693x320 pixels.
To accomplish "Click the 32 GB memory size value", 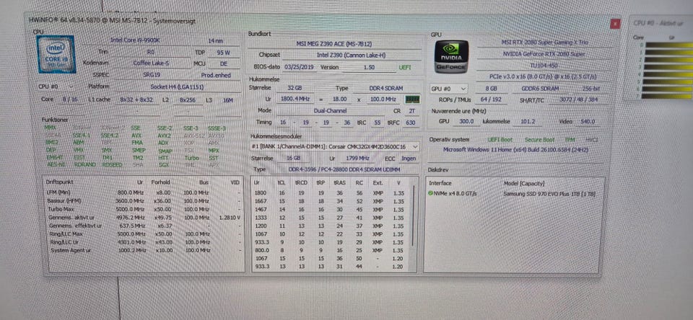I will tap(294, 88).
